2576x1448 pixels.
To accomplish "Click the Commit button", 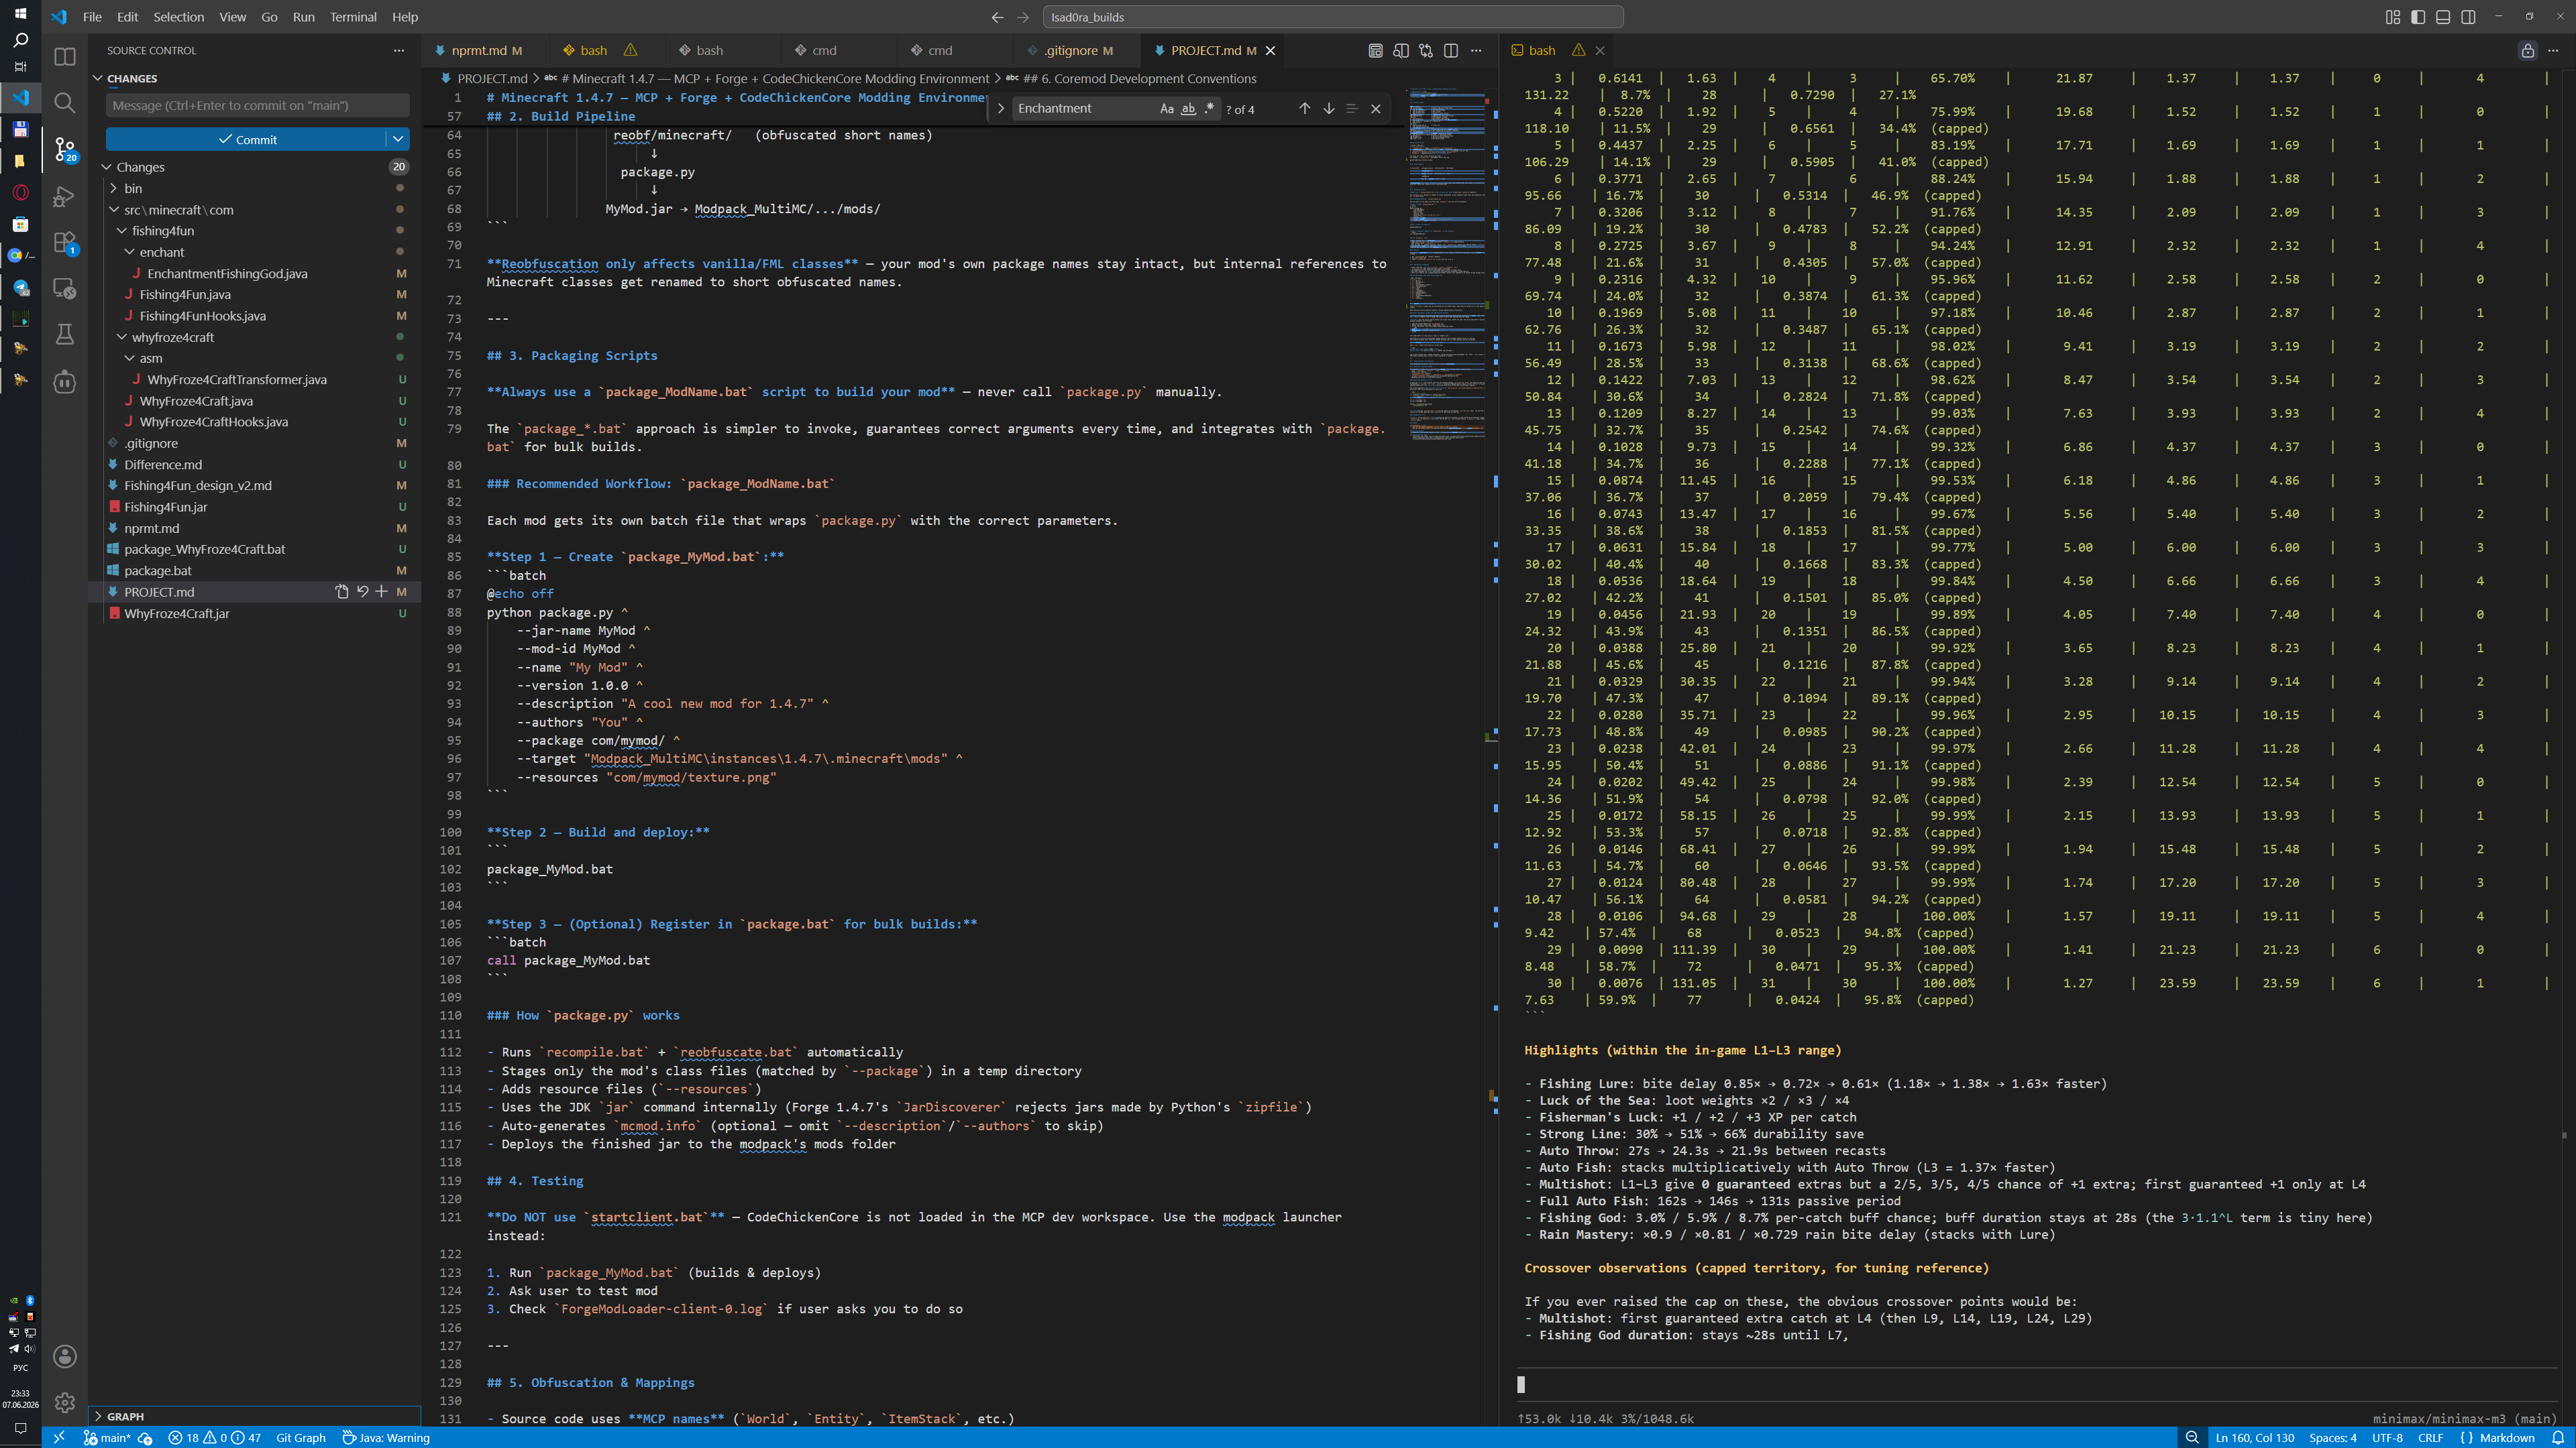I will pos(246,139).
